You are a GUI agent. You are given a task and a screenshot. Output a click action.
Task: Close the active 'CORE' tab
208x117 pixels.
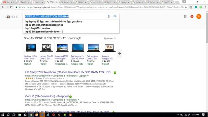click(57, 2)
